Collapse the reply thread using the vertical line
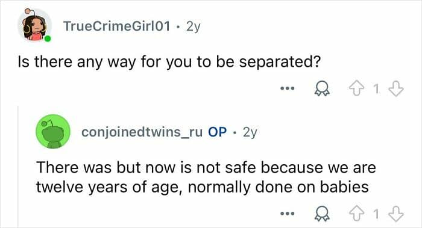The height and width of the screenshot is (228, 422). pyautogui.click(x=18, y=167)
